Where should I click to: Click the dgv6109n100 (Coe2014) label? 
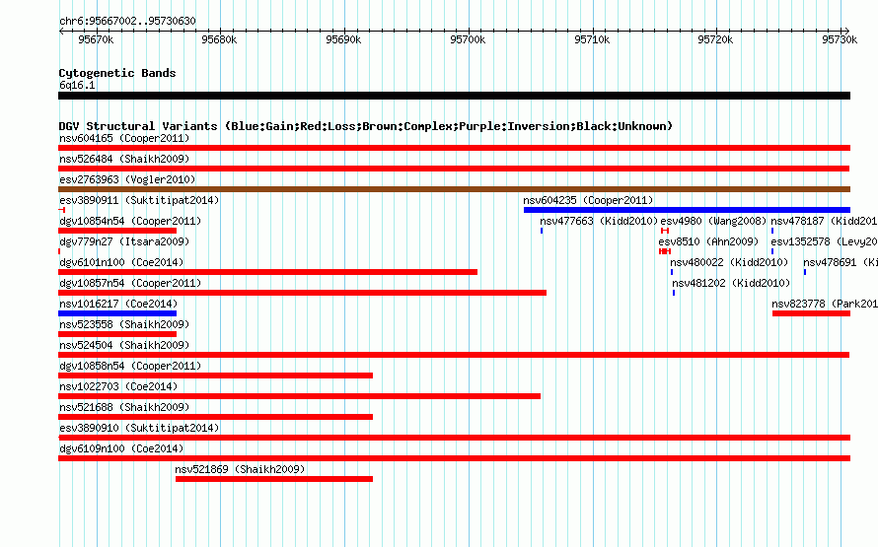(121, 448)
